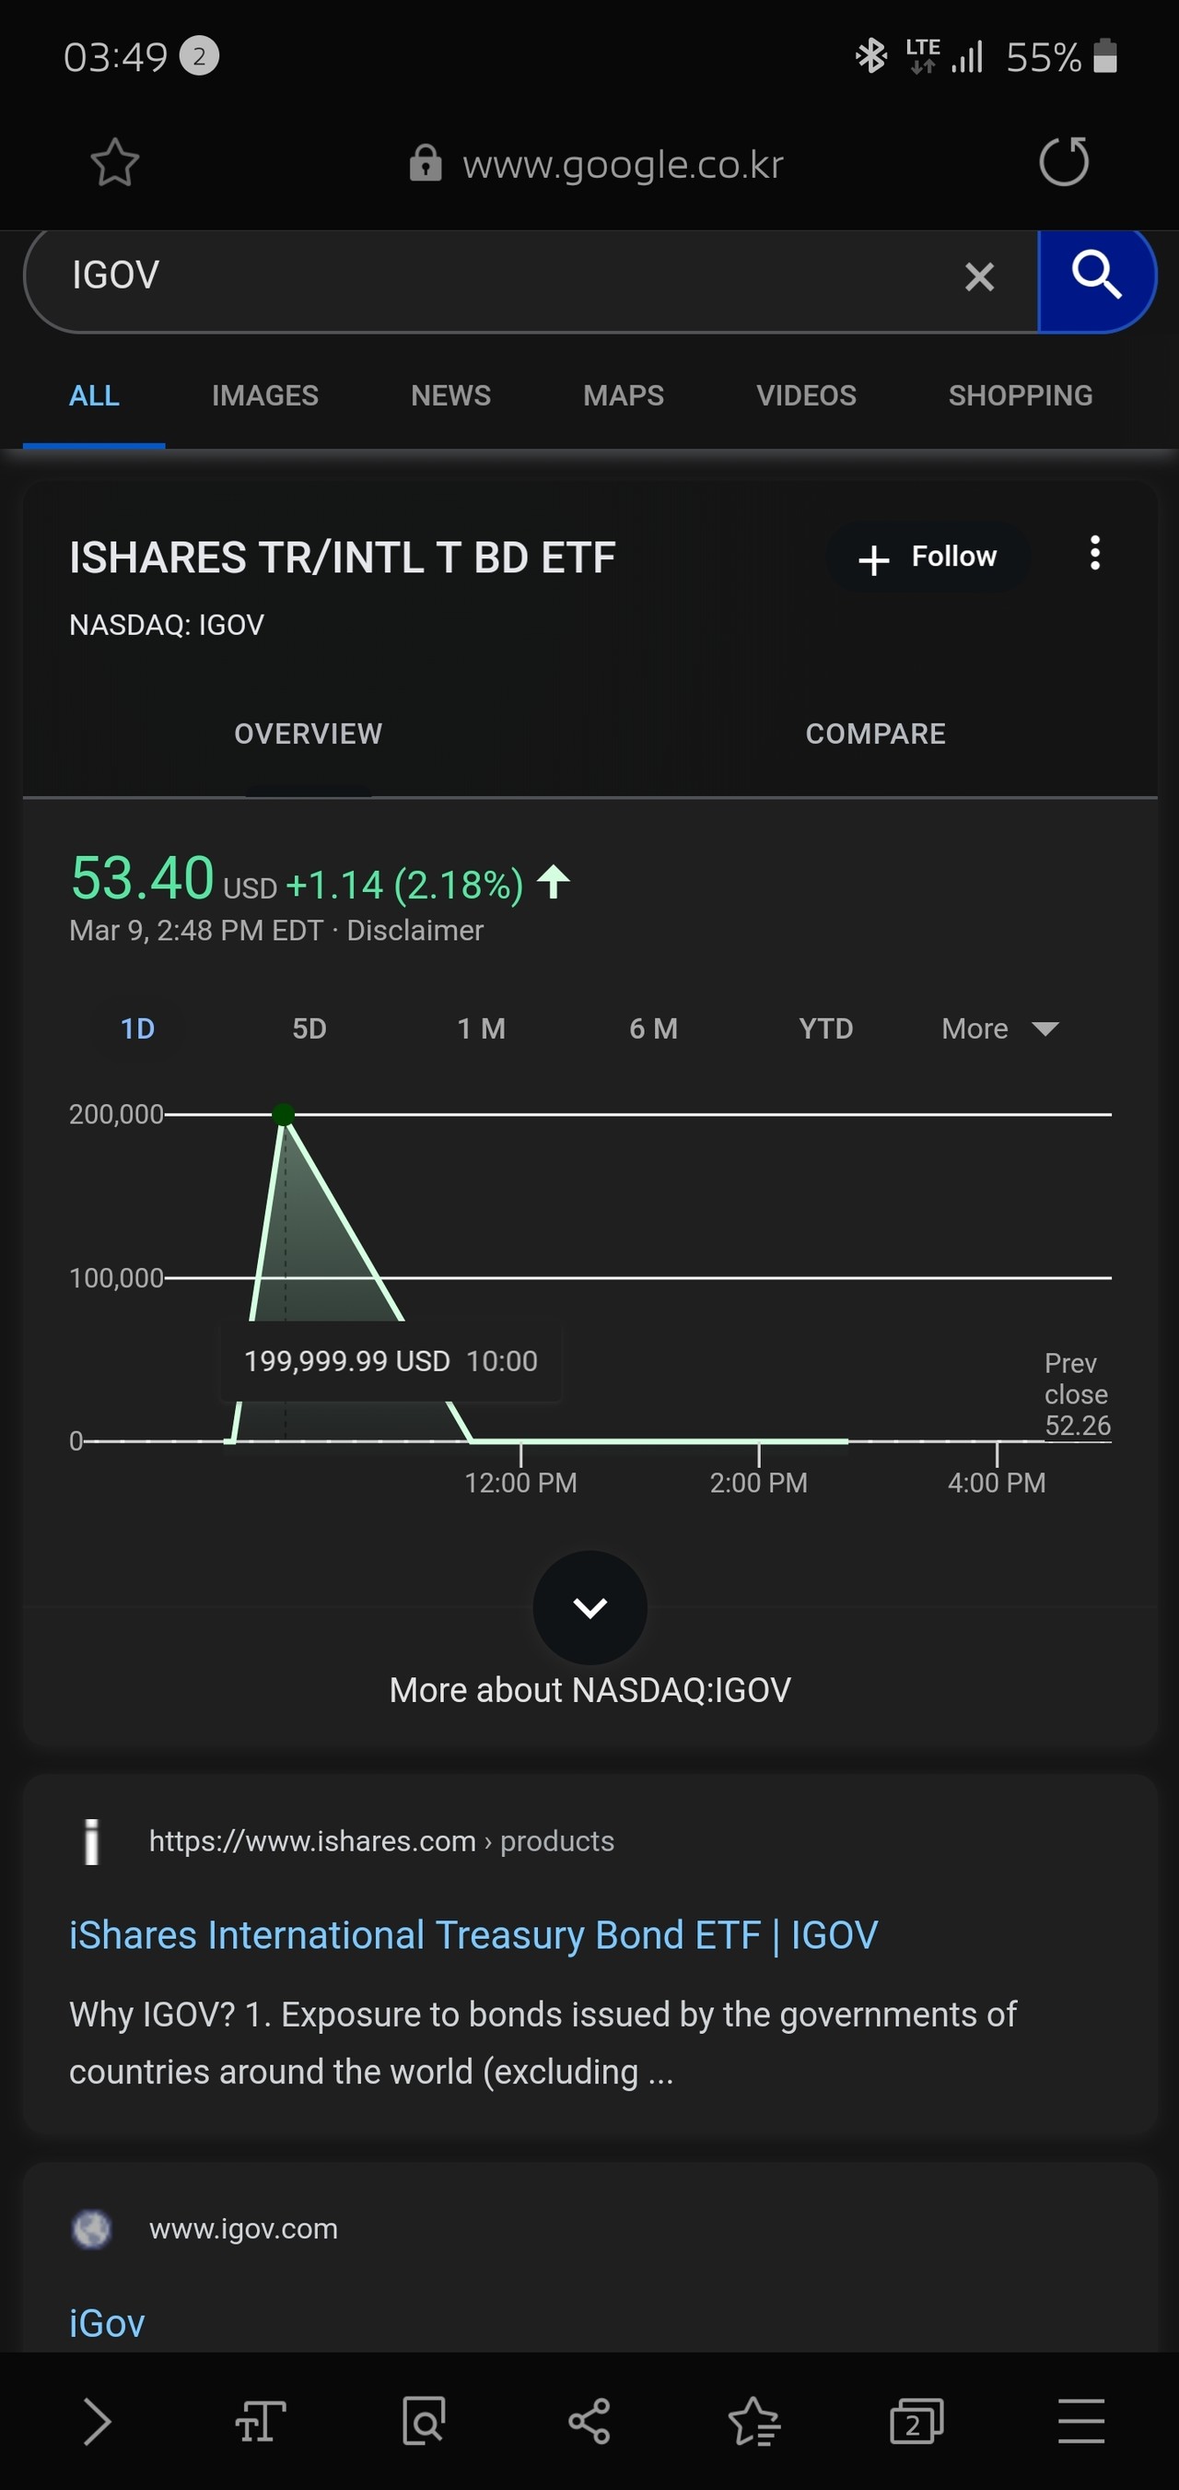Viewport: 1179px width, 2490px height.
Task: Select the 5D chart range
Action: [309, 1028]
